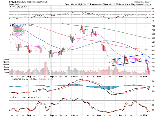158x117 pixels.
Task: Click the Chg +0.60 (+0.12%) text
Action: [140, 5]
